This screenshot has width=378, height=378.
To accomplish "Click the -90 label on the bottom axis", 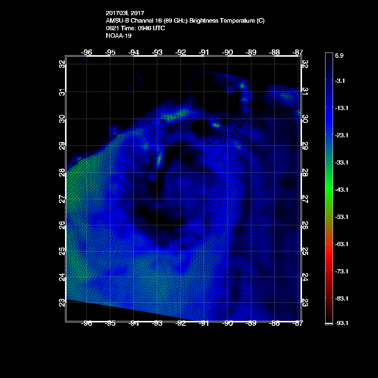I will pyautogui.click(x=228, y=324).
